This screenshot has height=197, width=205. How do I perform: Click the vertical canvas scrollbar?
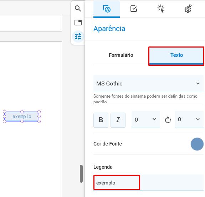[81, 174]
